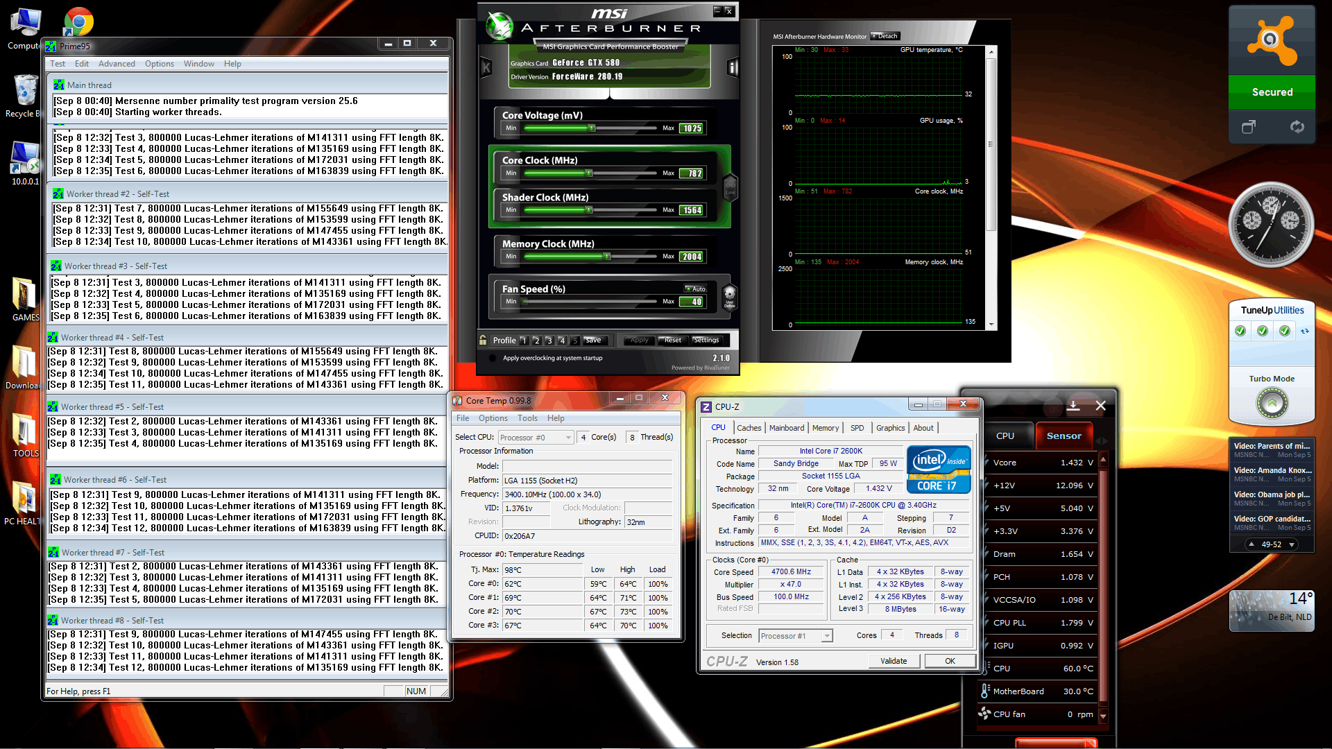This screenshot has width=1332, height=749.
Task: Select Afterburner profile slot 4
Action: pos(563,340)
